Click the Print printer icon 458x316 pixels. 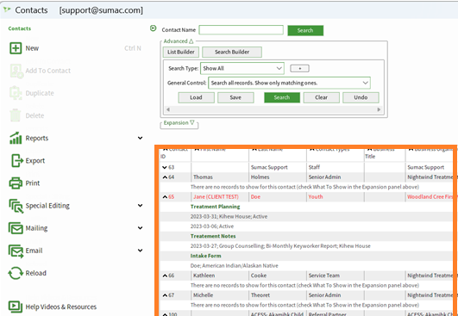(x=16, y=183)
